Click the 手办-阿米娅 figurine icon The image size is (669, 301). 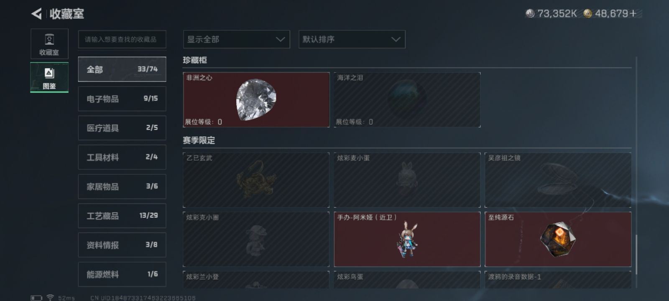click(x=406, y=240)
